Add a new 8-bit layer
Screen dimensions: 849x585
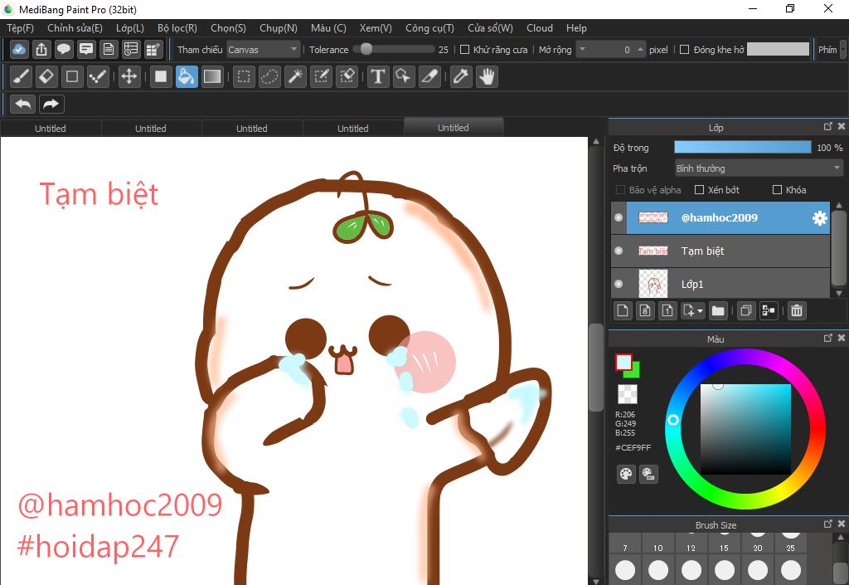click(x=645, y=310)
